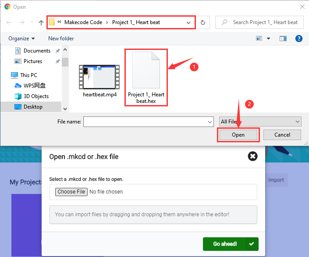
Task: Select Makecode Code in the path
Action: [83, 22]
